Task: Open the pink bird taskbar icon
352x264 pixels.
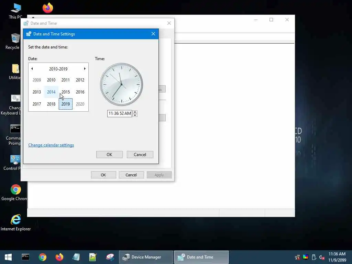Action: tap(110, 257)
